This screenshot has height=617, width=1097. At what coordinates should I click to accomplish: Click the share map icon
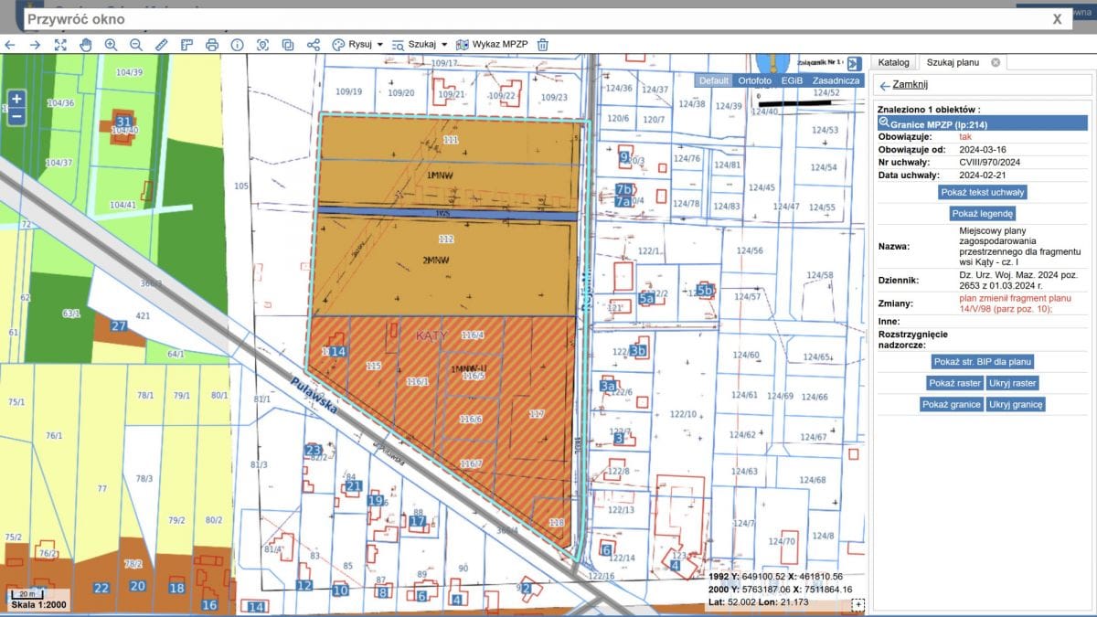(x=314, y=44)
